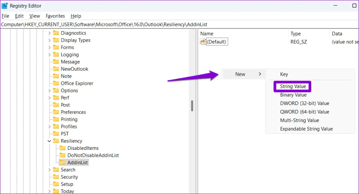Expand the Display Types key
The height and width of the screenshot is (194, 359).
[49, 40]
